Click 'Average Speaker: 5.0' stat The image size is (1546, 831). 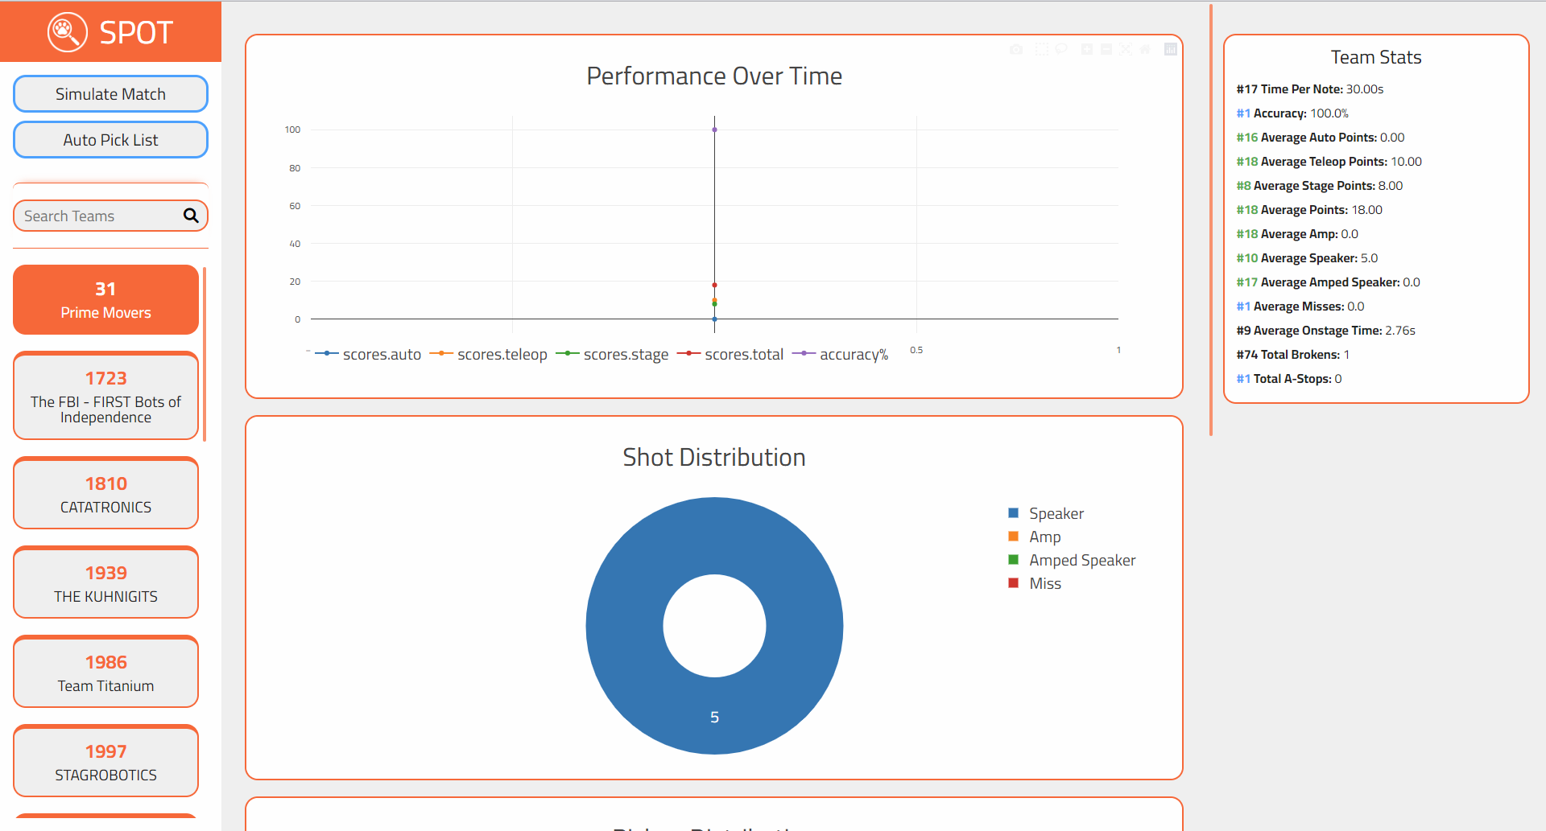click(x=1307, y=258)
